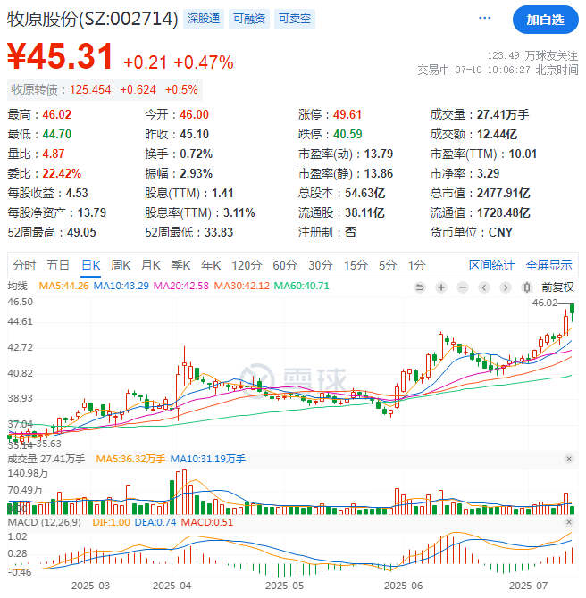The height and width of the screenshot is (598, 586).
Task: Switch to the 五日 chart tab
Action: [x=58, y=265]
